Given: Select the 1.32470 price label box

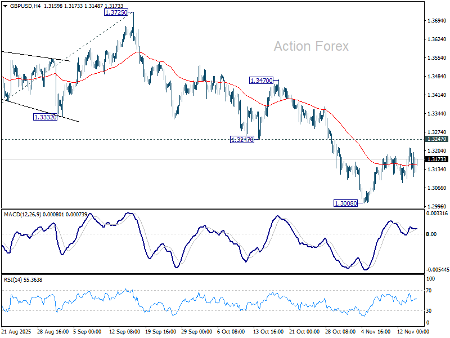Looking at the screenshot, I should pos(242,139).
